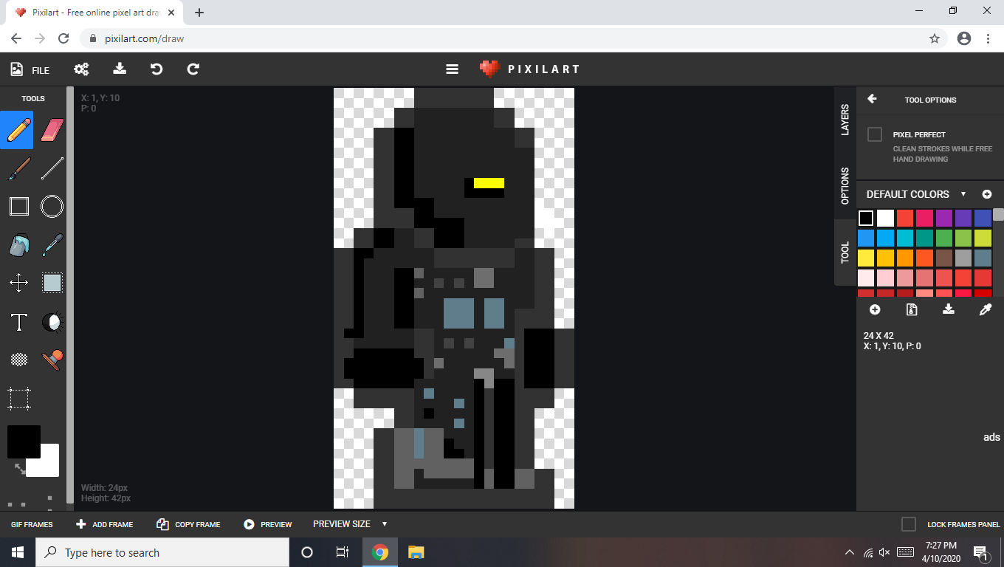Download palette icon below swatches
This screenshot has width=1004, height=567.
tap(949, 309)
